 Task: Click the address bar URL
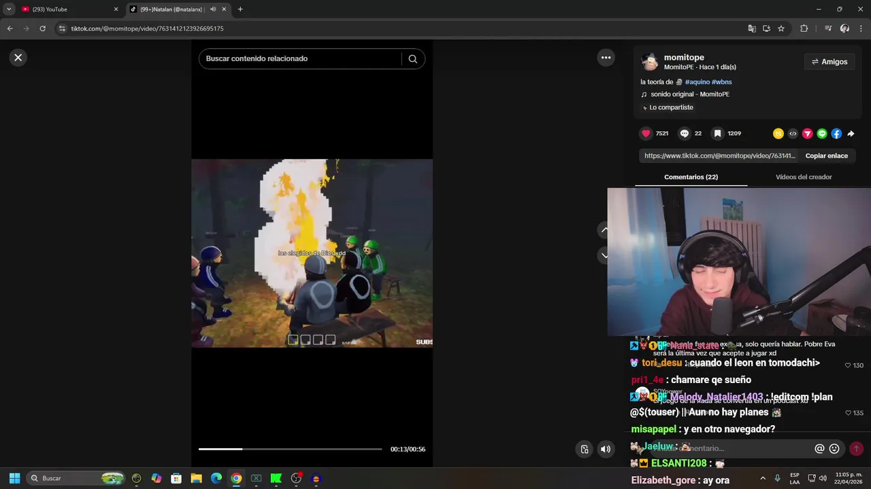click(148, 29)
